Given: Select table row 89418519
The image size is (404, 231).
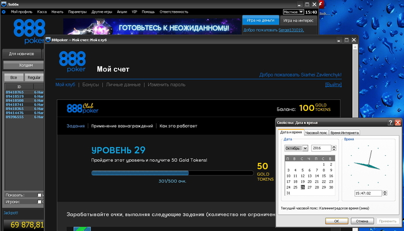Looking at the screenshot, I should coord(24,96).
